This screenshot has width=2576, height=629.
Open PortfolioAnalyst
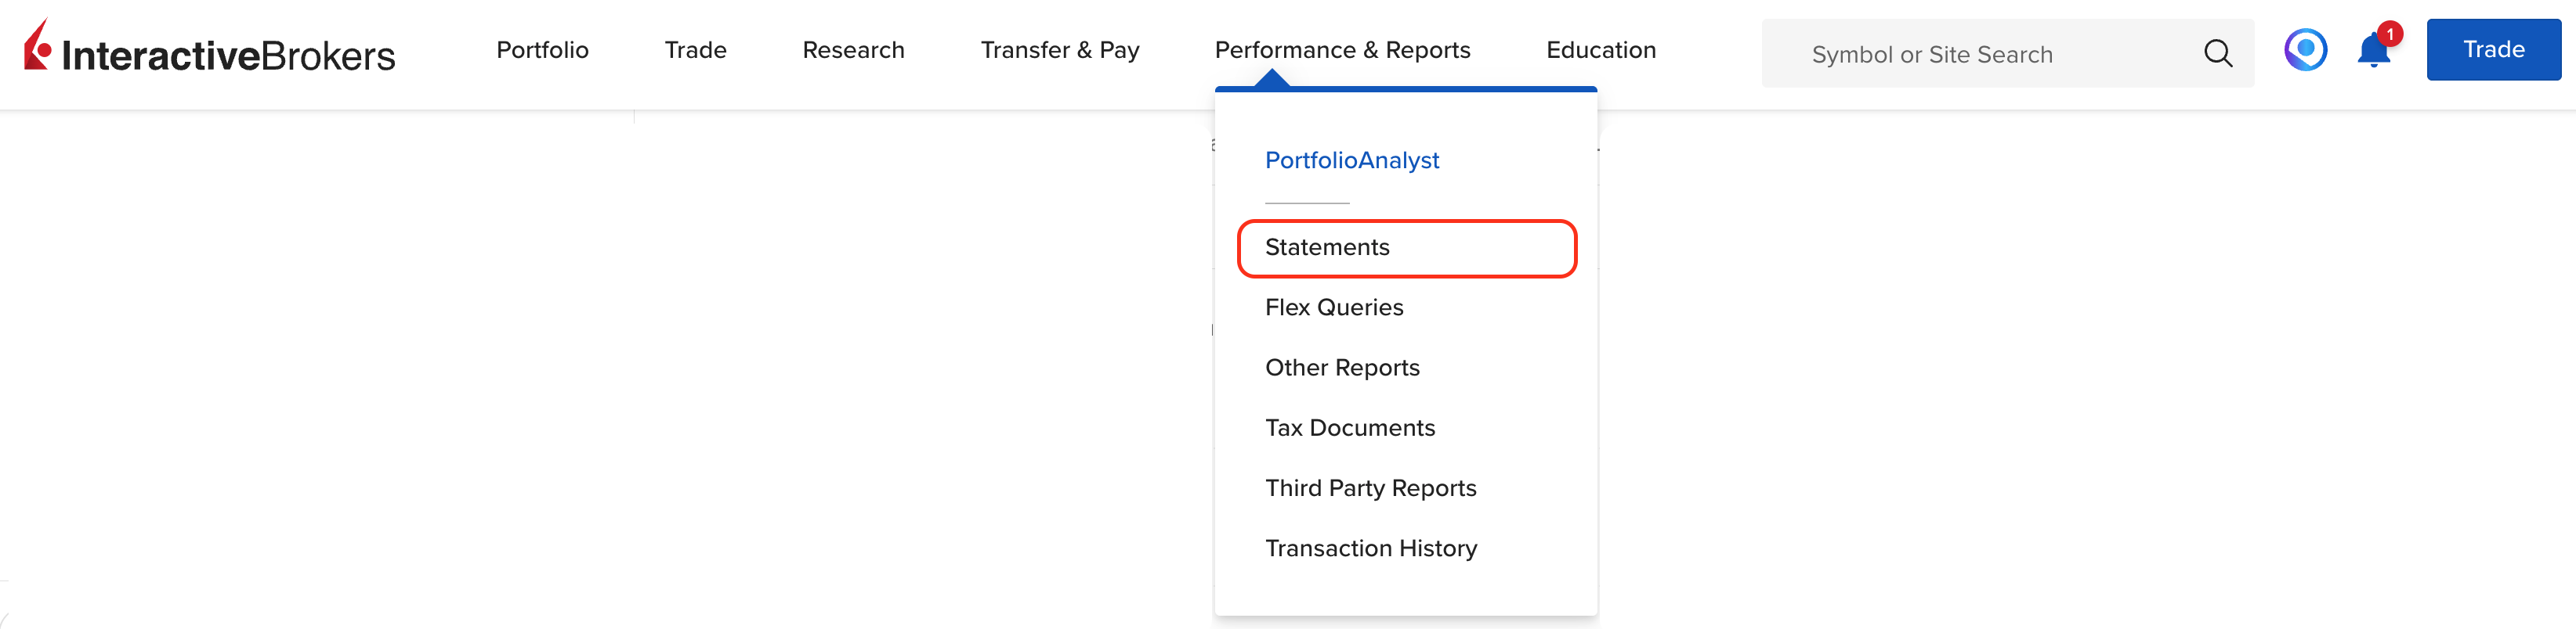(x=1352, y=160)
